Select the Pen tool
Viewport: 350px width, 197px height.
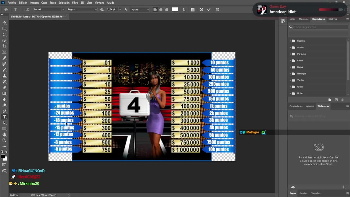pyautogui.click(x=4, y=111)
